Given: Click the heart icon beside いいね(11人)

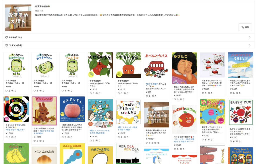Looking at the screenshot, I should [x=6, y=37].
